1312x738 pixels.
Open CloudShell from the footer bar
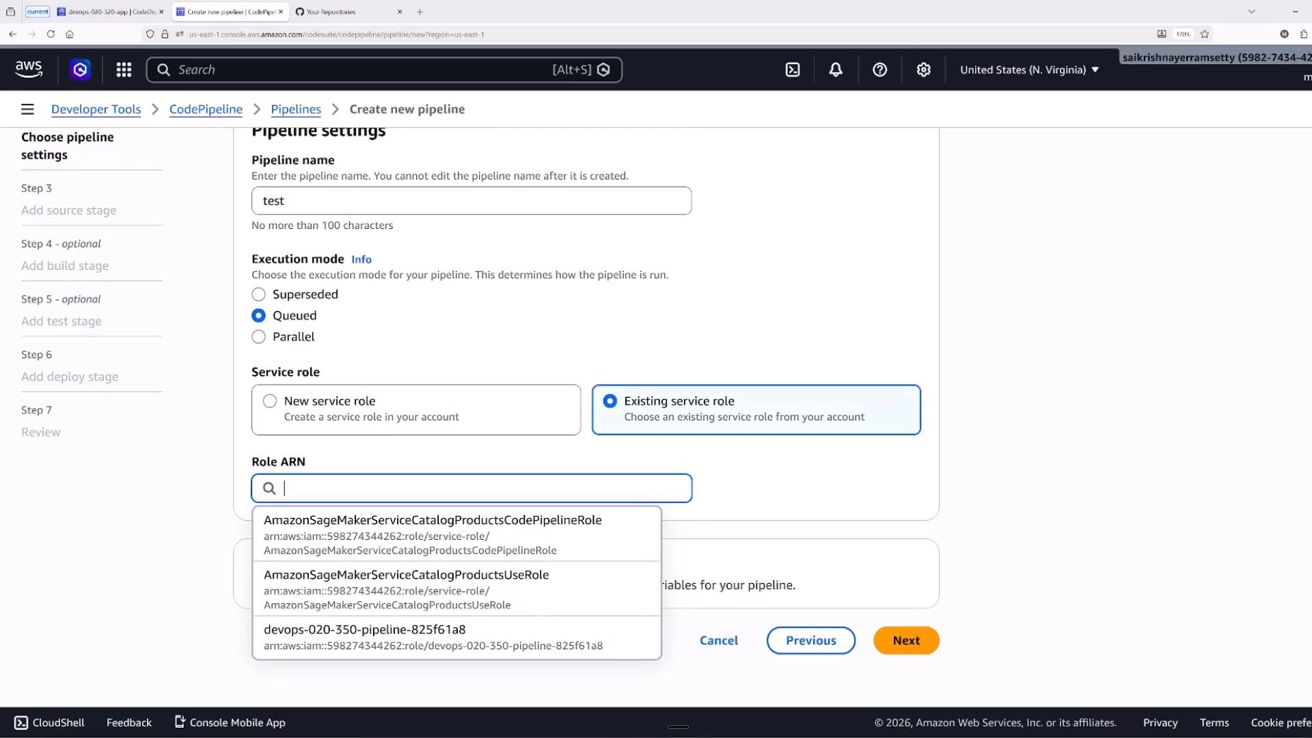click(49, 722)
